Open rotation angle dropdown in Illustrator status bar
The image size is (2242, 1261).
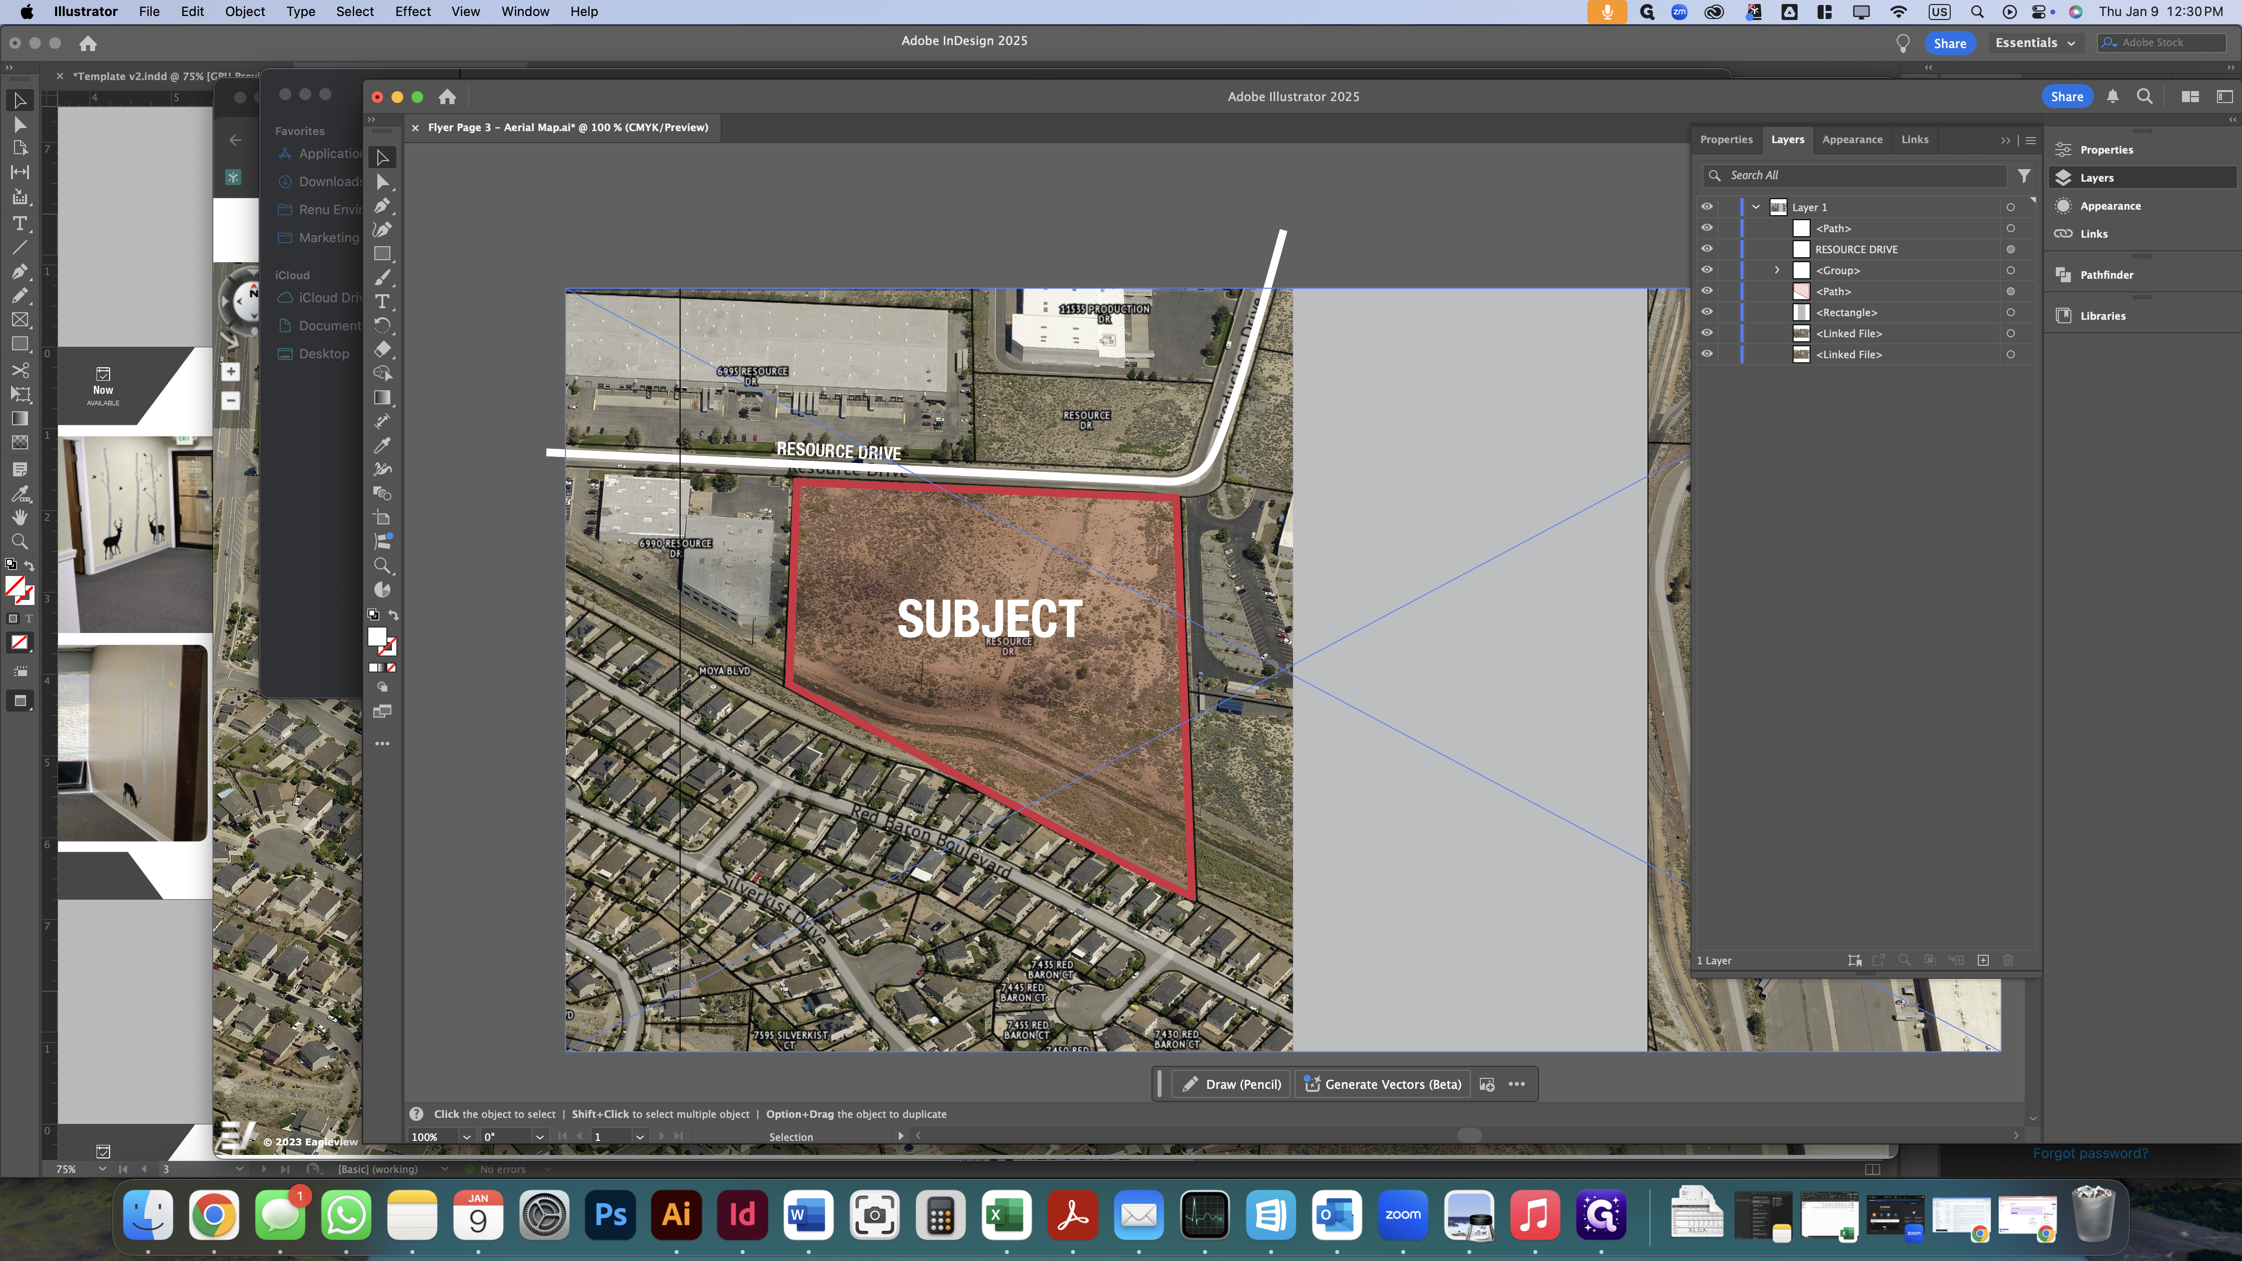(x=539, y=1136)
